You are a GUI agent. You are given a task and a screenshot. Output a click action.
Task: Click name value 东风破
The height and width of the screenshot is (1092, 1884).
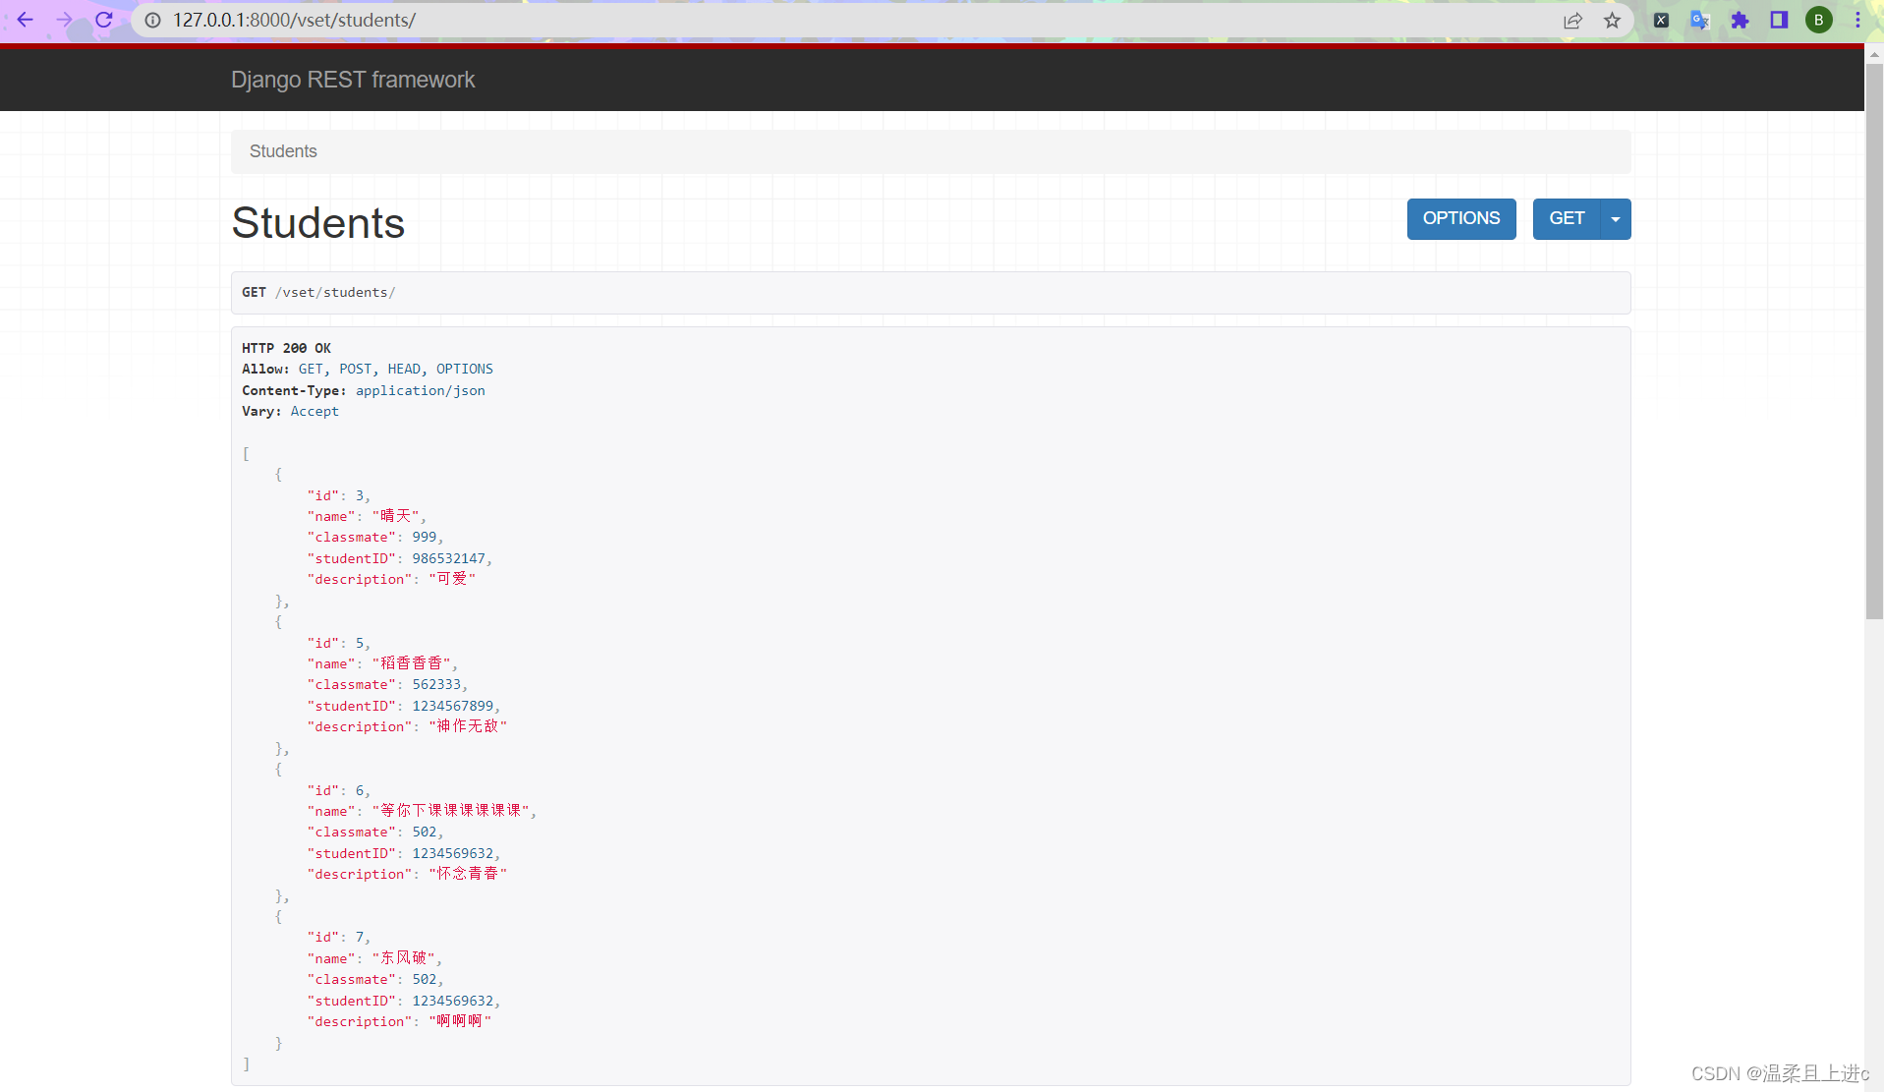pos(404,958)
